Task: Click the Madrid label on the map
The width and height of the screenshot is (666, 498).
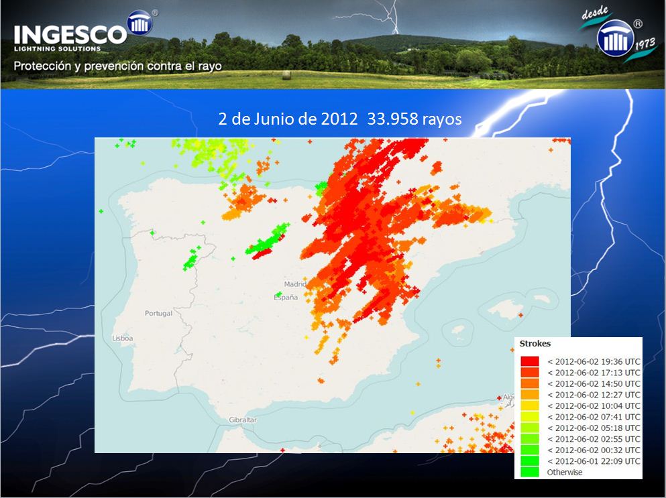Action: click(294, 284)
